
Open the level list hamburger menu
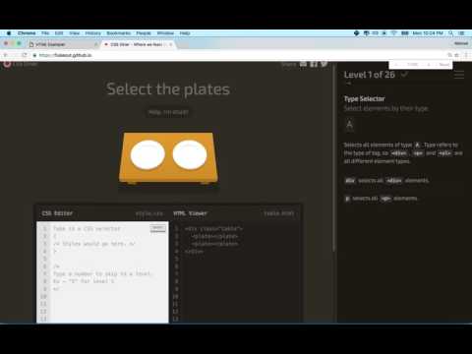point(459,75)
